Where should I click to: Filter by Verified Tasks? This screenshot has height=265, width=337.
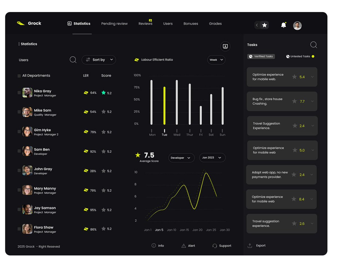[x=261, y=56]
